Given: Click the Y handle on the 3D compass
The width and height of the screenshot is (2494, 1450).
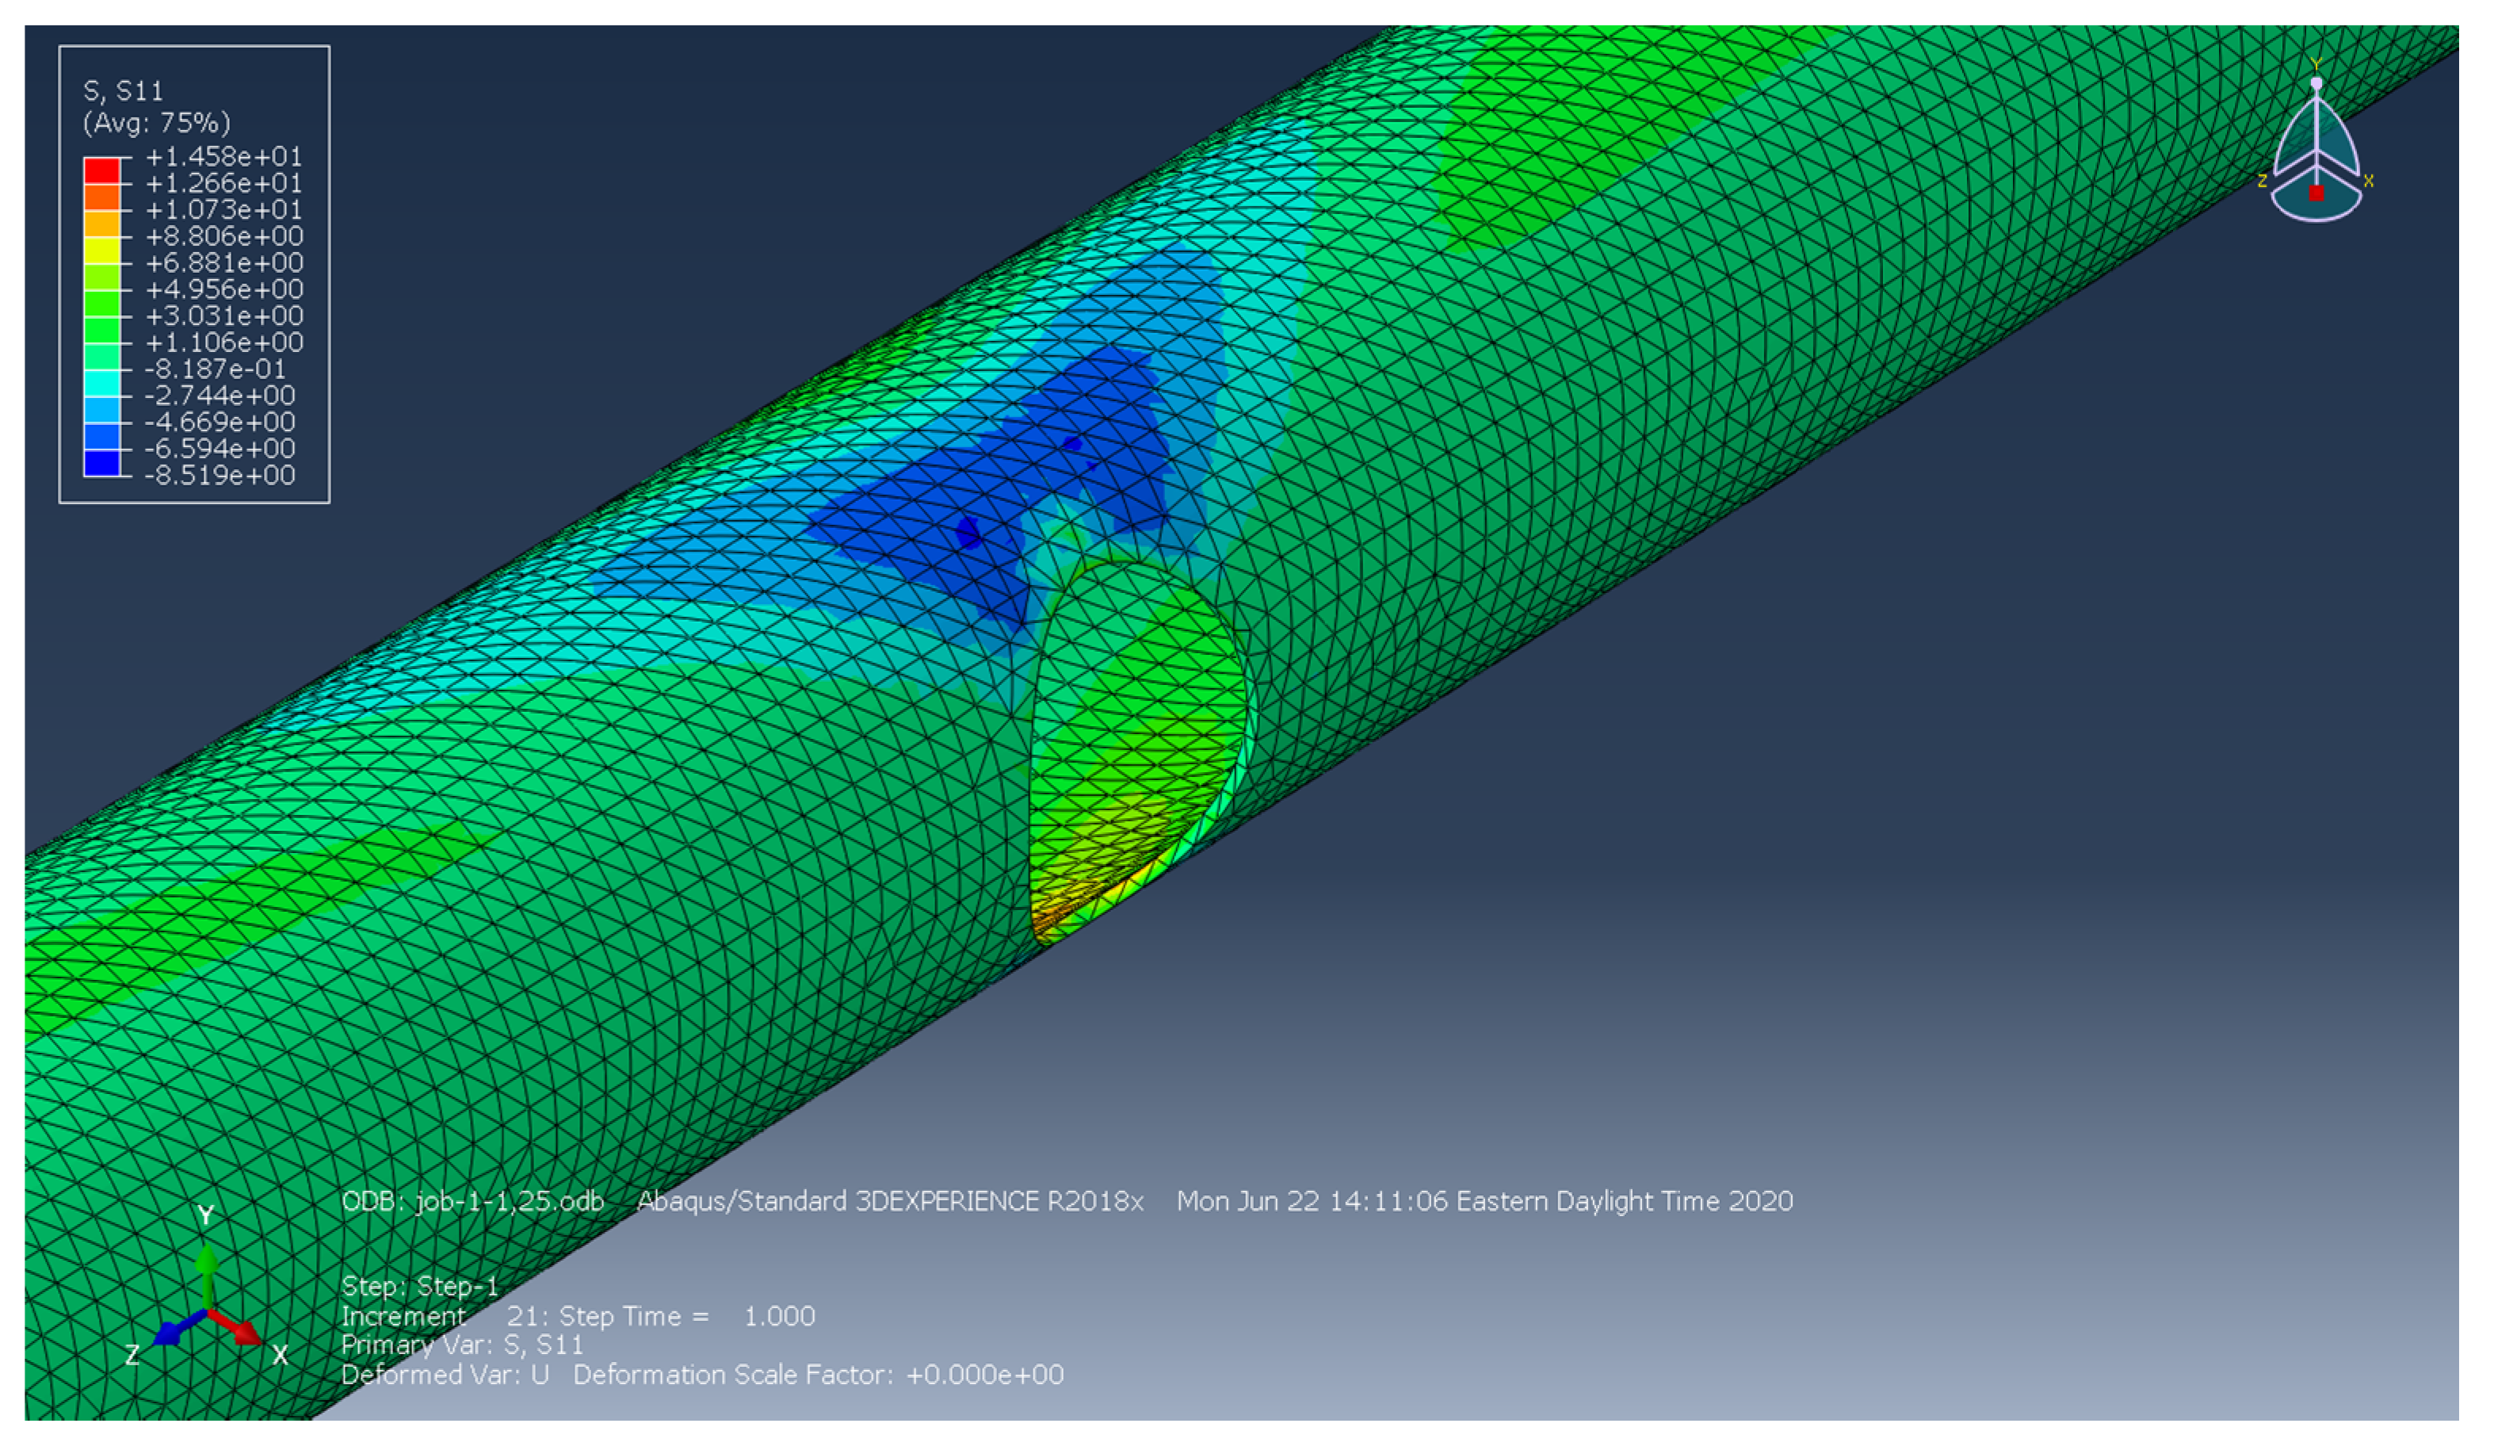Looking at the screenshot, I should click(x=2316, y=65).
